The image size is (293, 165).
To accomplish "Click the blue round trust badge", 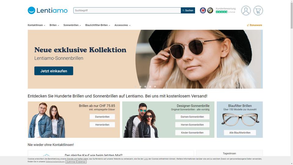I will pyautogui.click(x=203, y=10).
